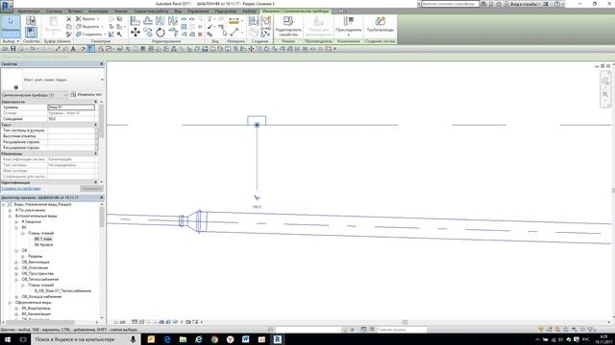Select the Move tool with four arrows
Viewport: 615px width, 345px height.
(x=135, y=32)
